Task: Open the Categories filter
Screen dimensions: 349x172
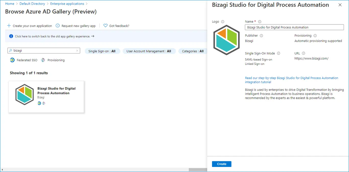Action: coord(193,51)
